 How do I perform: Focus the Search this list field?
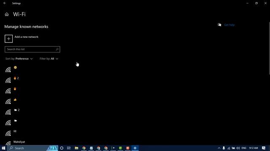[32, 49]
